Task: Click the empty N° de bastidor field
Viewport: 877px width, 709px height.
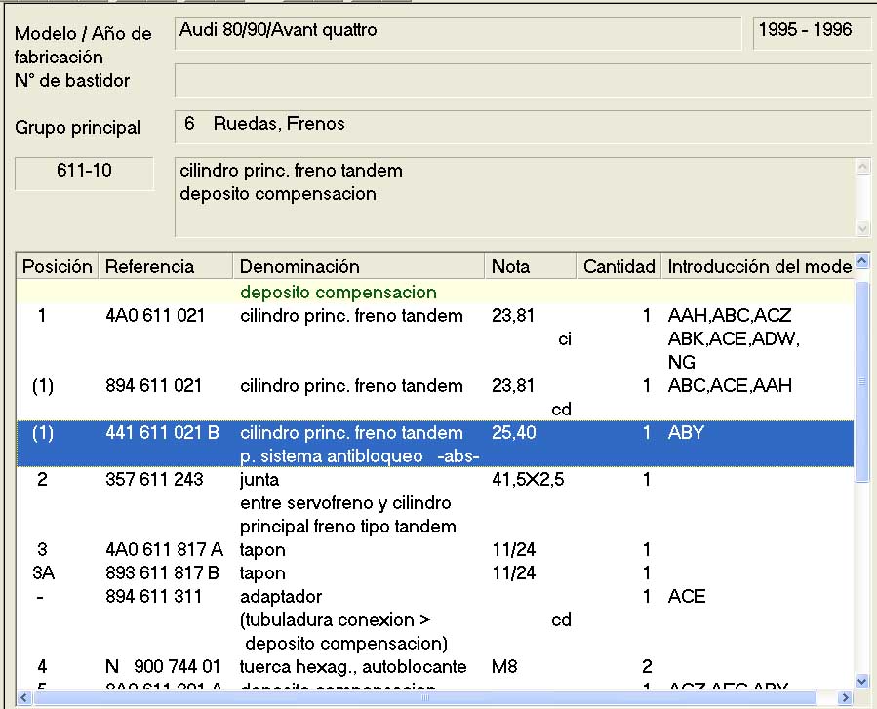Action: click(523, 80)
